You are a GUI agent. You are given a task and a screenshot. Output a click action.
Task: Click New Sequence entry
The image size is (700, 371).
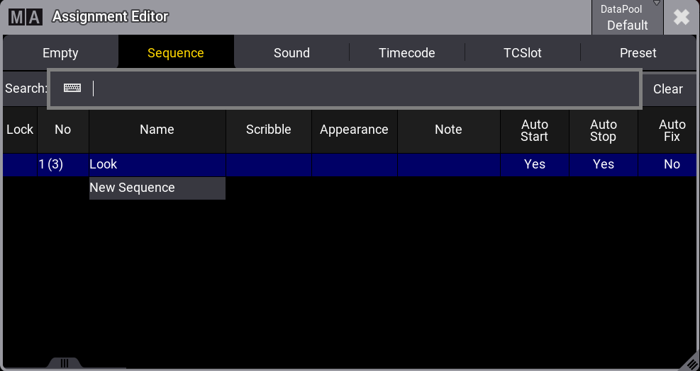pos(157,188)
